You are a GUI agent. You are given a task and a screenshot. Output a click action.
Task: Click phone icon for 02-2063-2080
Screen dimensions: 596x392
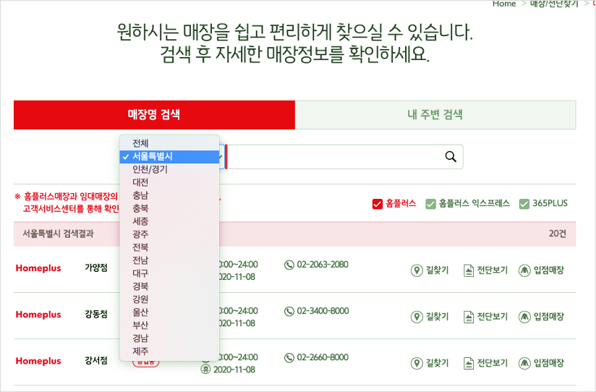pyautogui.click(x=289, y=265)
